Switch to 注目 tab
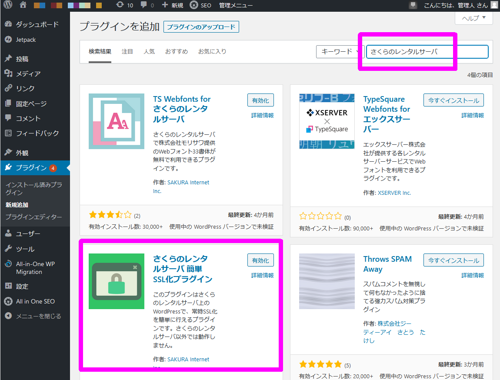 (x=127, y=52)
